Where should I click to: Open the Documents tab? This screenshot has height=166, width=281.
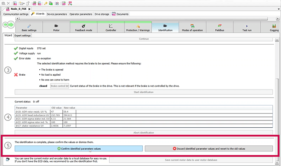point(120,14)
